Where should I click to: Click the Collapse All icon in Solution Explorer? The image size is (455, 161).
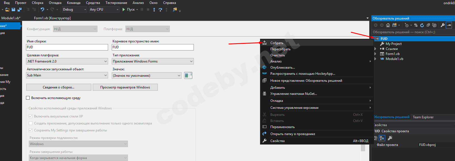click(x=428, y=25)
